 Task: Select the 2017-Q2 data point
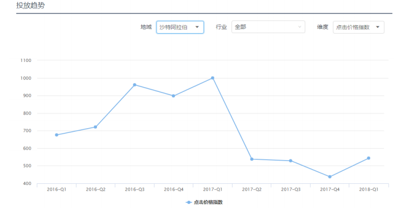251,159
